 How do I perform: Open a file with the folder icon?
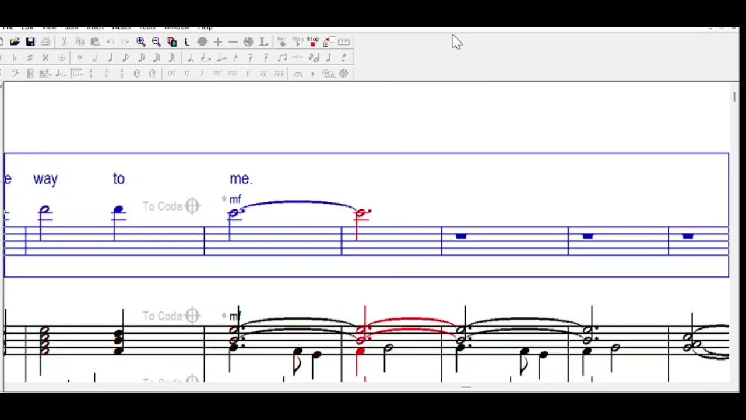tap(15, 42)
